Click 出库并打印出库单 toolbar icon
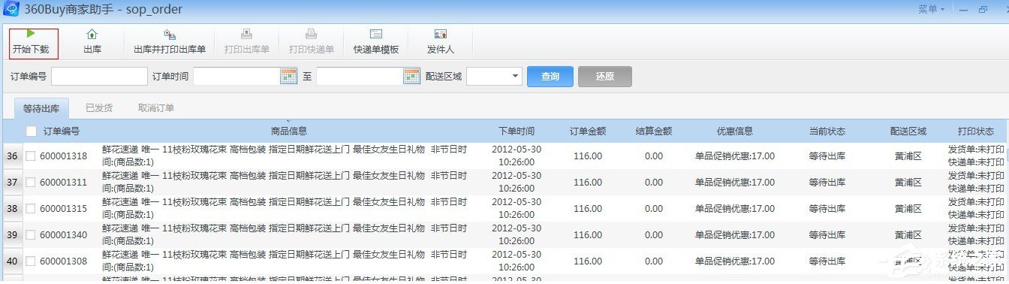The height and width of the screenshot is (284, 1009). [x=170, y=34]
